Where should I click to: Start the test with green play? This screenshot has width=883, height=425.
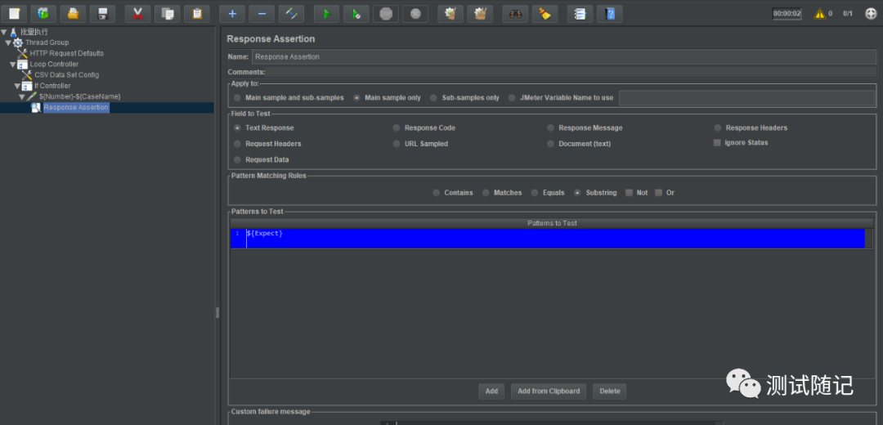326,14
